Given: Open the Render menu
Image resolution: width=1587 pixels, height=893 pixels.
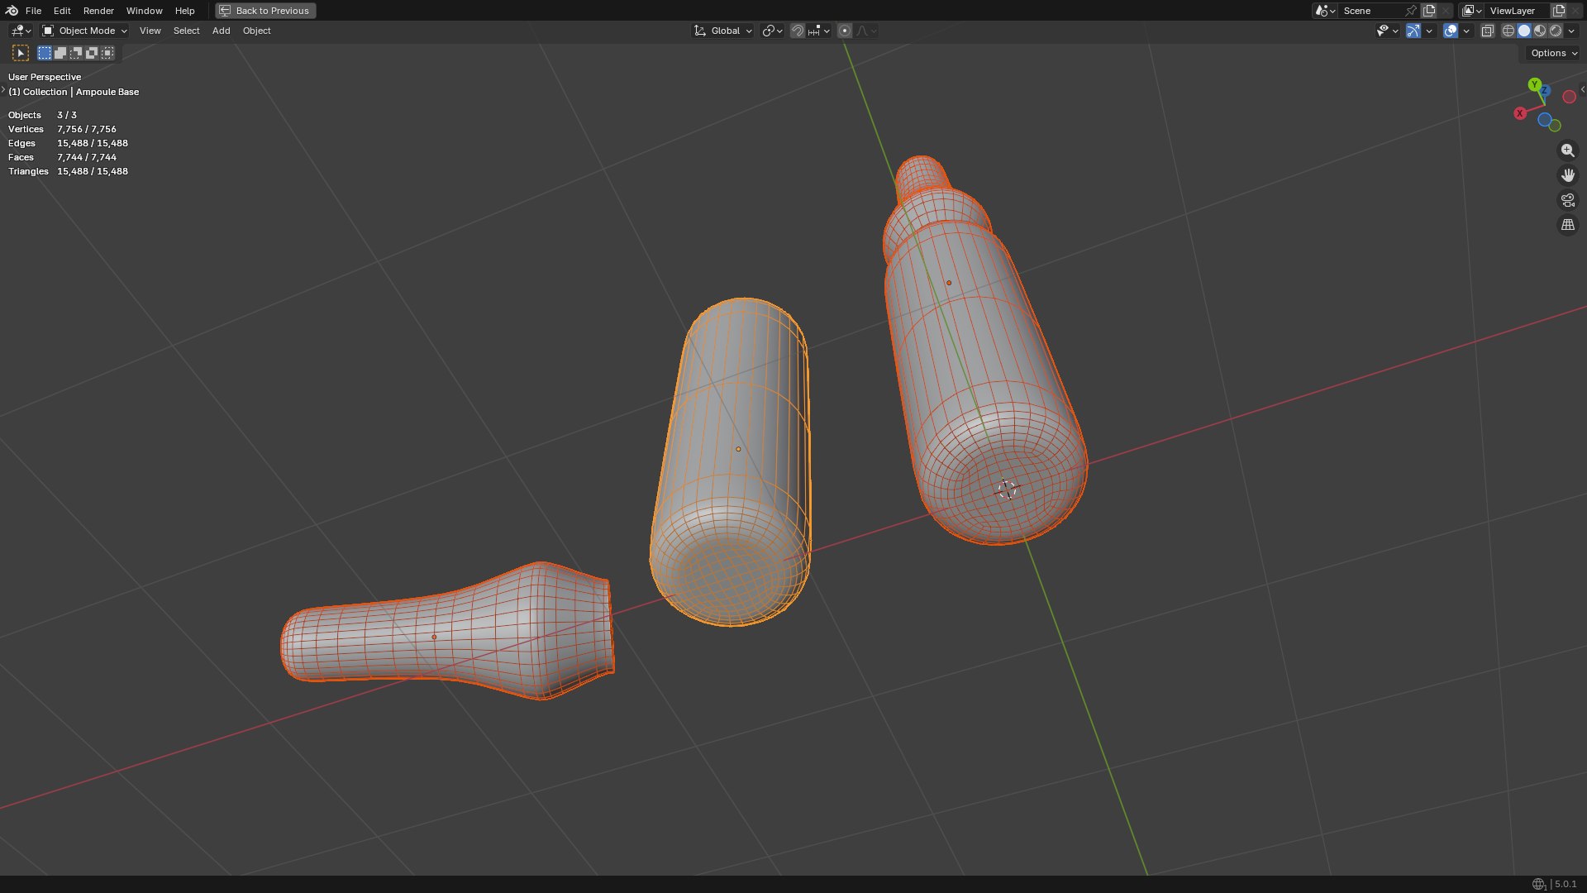Looking at the screenshot, I should pos(98,11).
